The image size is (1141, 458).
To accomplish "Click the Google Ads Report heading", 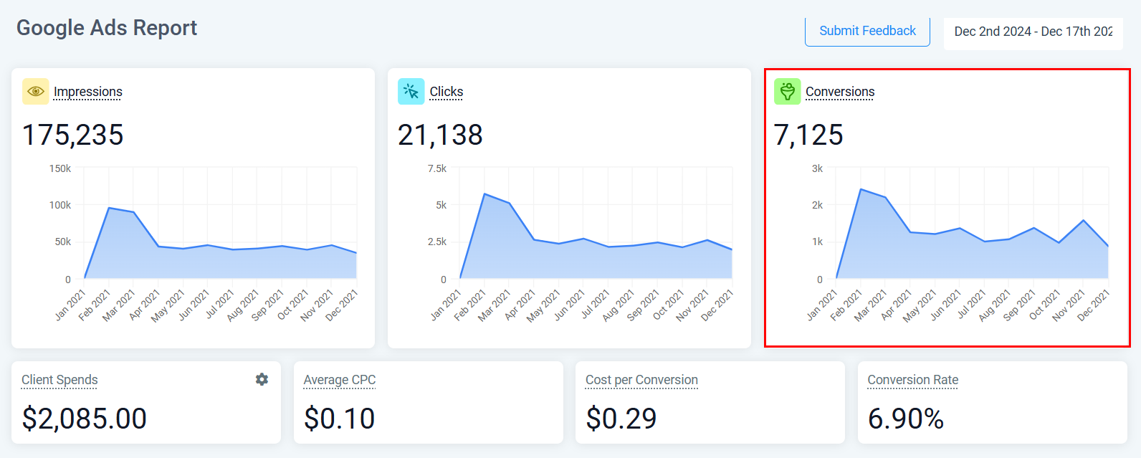I will pos(107,28).
